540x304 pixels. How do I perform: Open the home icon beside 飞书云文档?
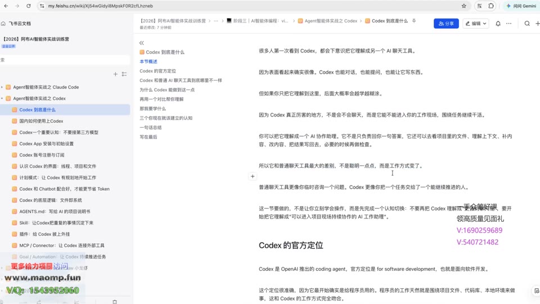click(3, 24)
